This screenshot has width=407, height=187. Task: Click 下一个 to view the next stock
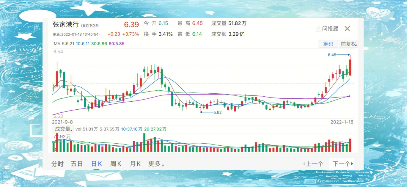342,164
